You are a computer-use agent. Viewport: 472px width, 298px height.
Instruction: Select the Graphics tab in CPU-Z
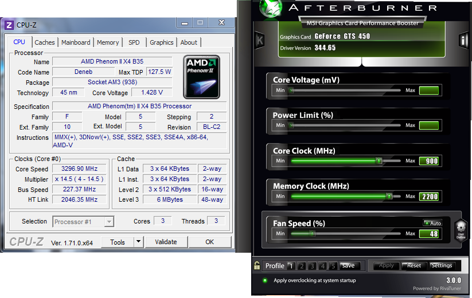(162, 42)
